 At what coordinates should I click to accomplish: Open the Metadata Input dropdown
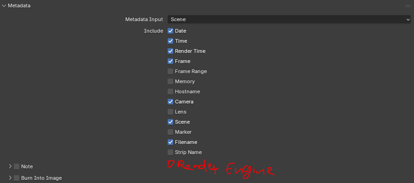[289, 19]
